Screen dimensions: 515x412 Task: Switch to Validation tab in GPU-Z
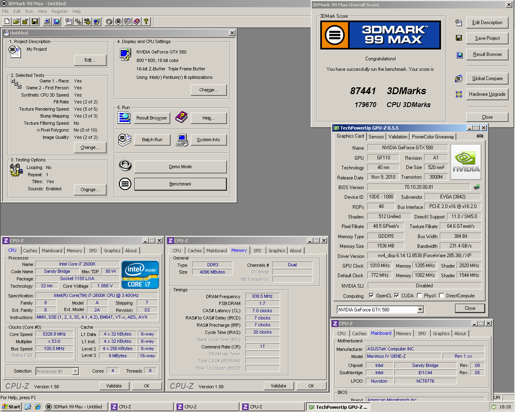click(398, 137)
